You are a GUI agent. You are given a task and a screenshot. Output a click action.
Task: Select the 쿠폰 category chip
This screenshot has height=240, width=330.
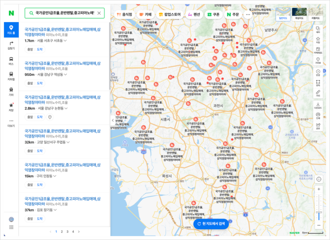[213, 15]
